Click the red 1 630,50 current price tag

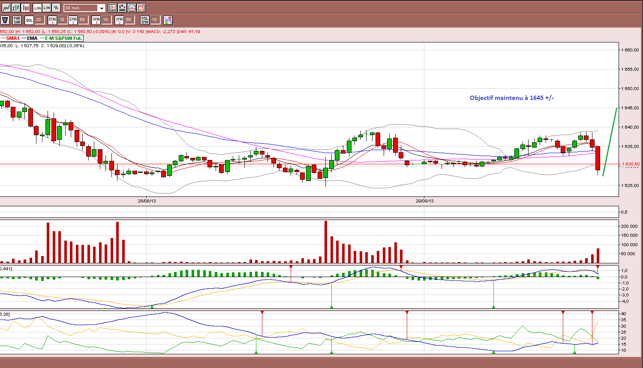631,164
